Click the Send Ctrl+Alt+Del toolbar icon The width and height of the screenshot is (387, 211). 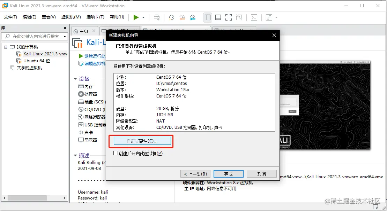click(157, 17)
